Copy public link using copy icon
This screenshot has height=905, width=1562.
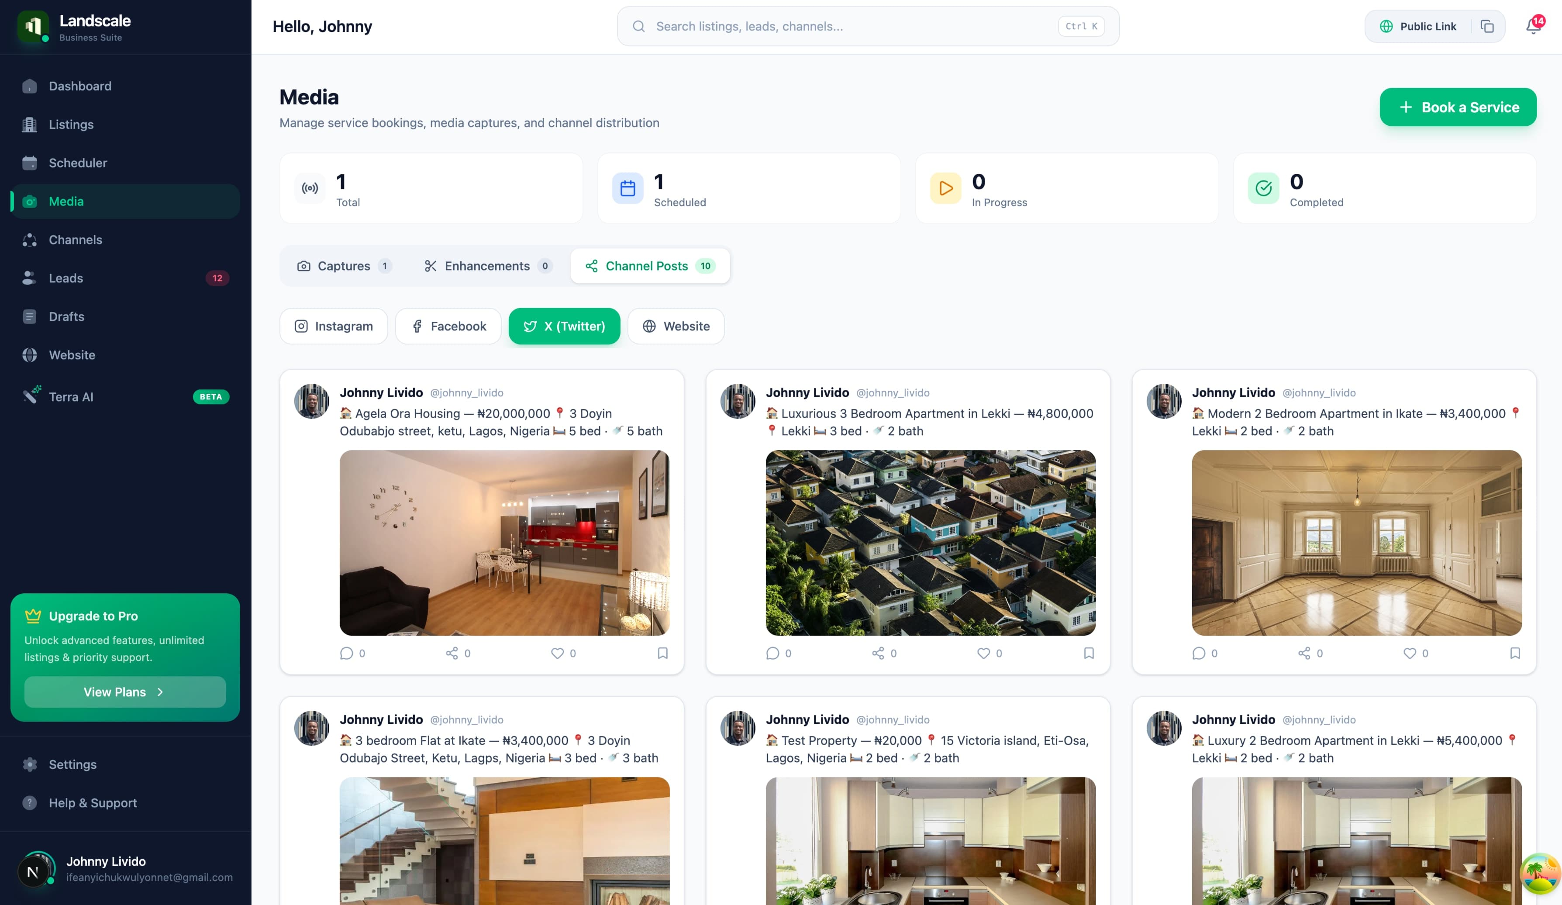[1487, 26]
